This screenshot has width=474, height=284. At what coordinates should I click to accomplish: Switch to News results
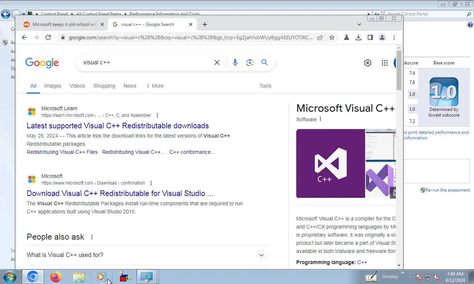click(x=130, y=86)
